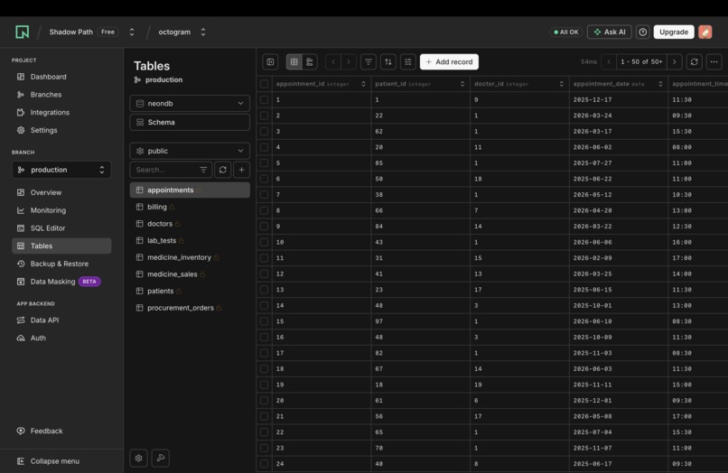Open the column display options icon
The image size is (728, 473).
pos(408,61)
